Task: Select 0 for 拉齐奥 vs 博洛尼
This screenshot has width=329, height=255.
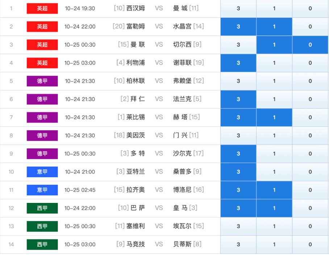Action: pos(310,190)
